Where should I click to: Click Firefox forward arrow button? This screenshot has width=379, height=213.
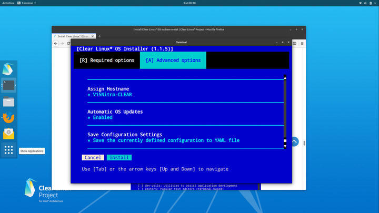pyautogui.click(x=62, y=44)
